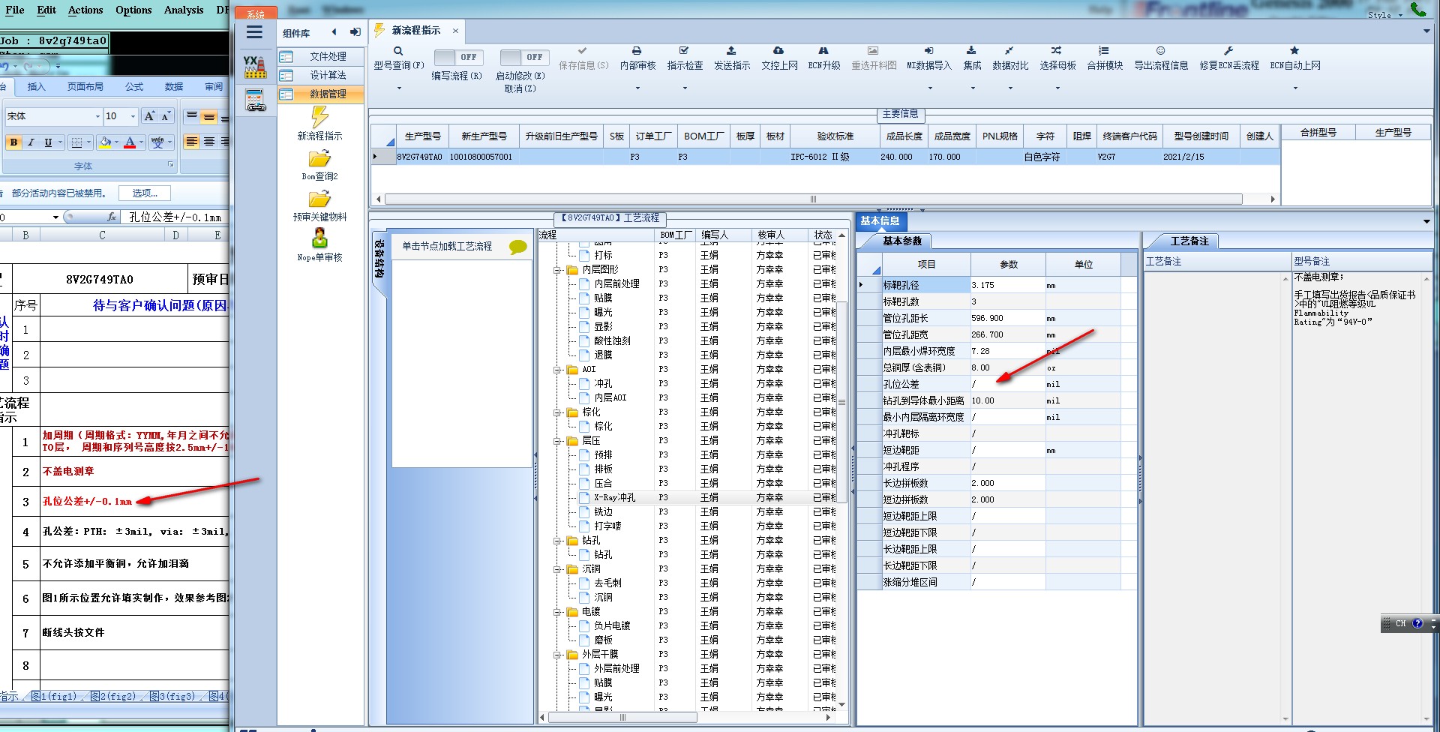Toggle 编写流程 OFF switch

(x=458, y=57)
